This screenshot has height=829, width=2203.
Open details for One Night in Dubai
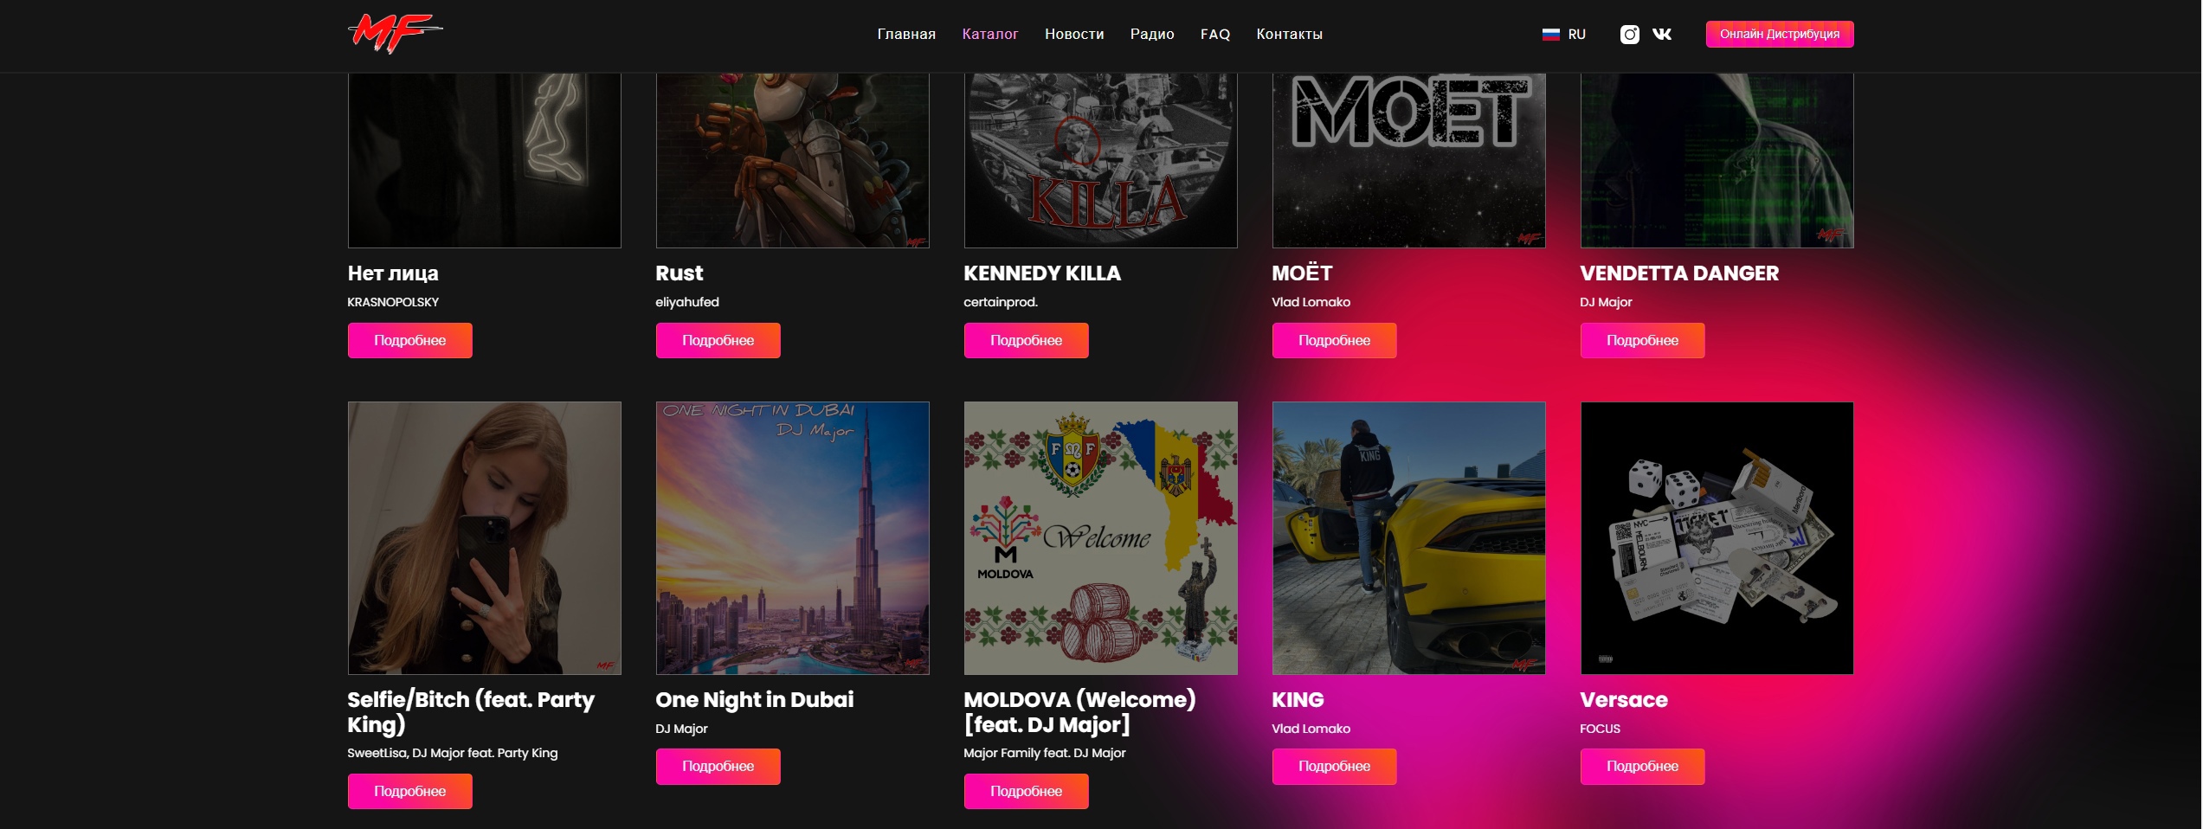(x=718, y=767)
